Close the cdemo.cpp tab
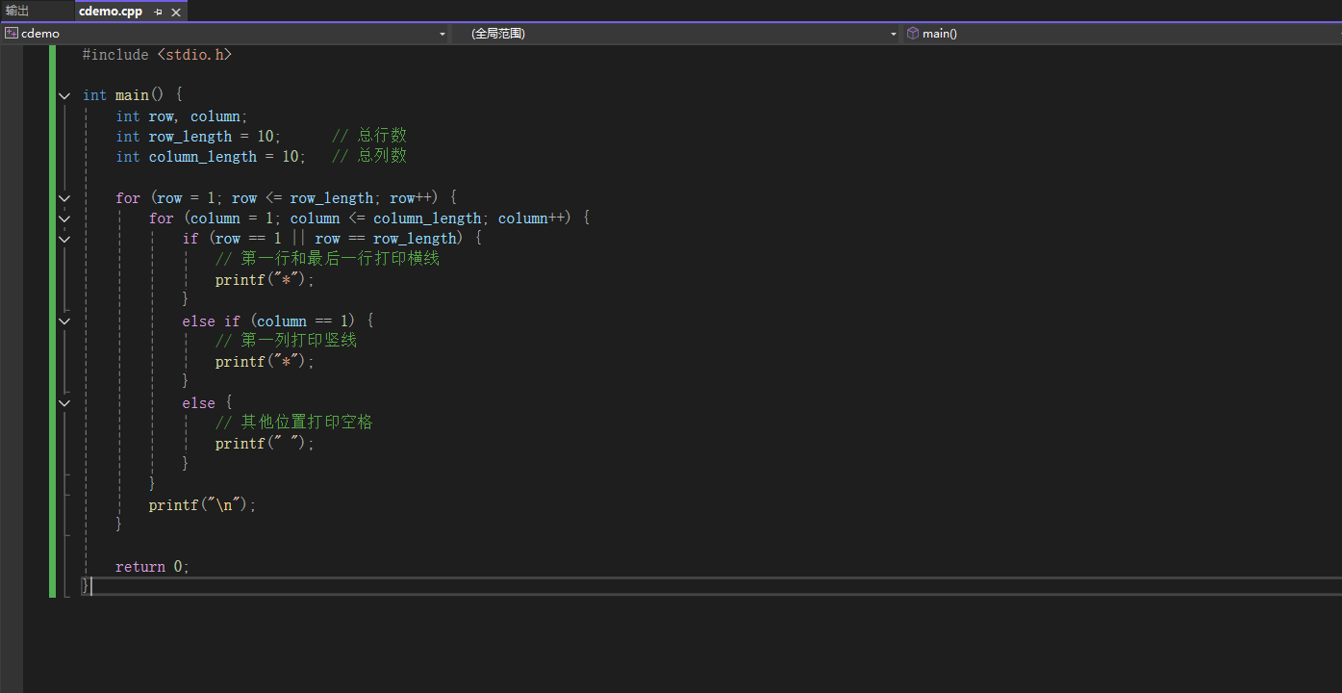1342x693 pixels. [x=176, y=12]
